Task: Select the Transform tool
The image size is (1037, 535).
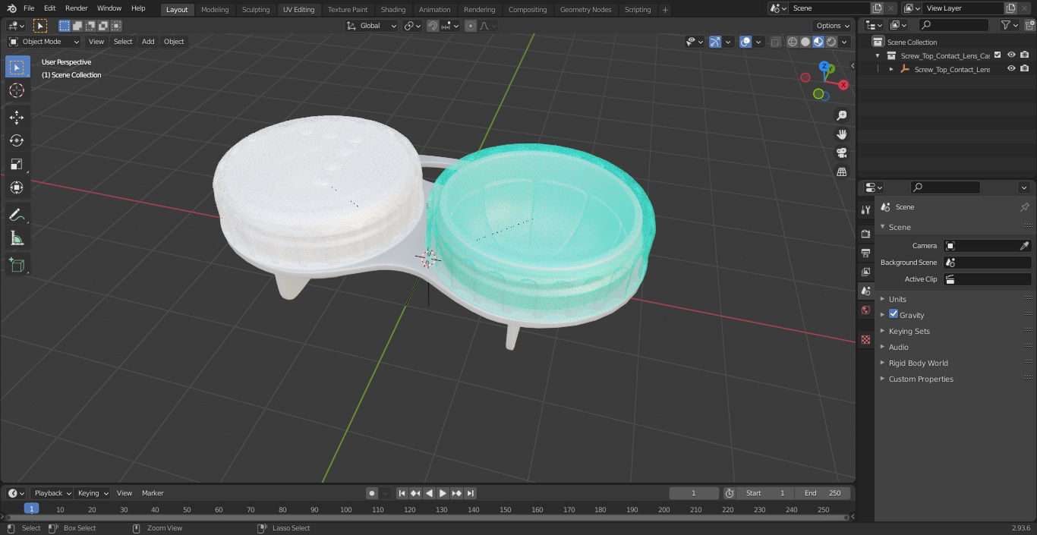Action: click(17, 187)
